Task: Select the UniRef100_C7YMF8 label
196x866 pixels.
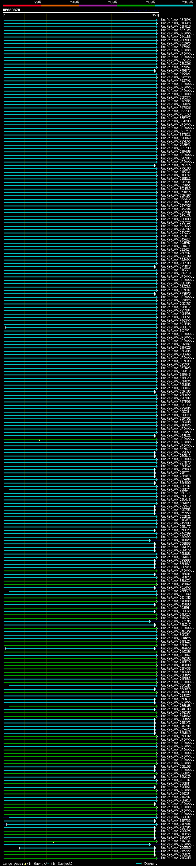Action: (x=175, y=267)
